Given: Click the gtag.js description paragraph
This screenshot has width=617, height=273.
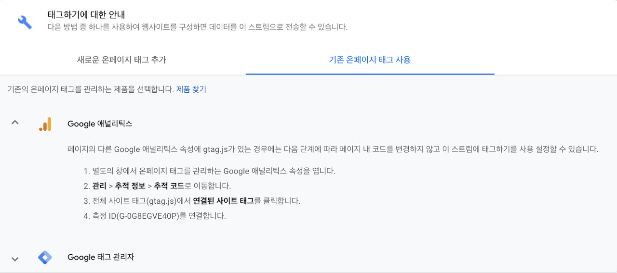Looking at the screenshot, I should point(333,149).
